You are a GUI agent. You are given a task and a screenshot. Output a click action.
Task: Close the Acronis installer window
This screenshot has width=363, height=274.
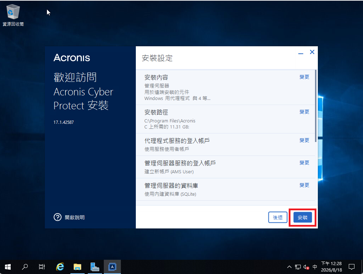(312, 52)
